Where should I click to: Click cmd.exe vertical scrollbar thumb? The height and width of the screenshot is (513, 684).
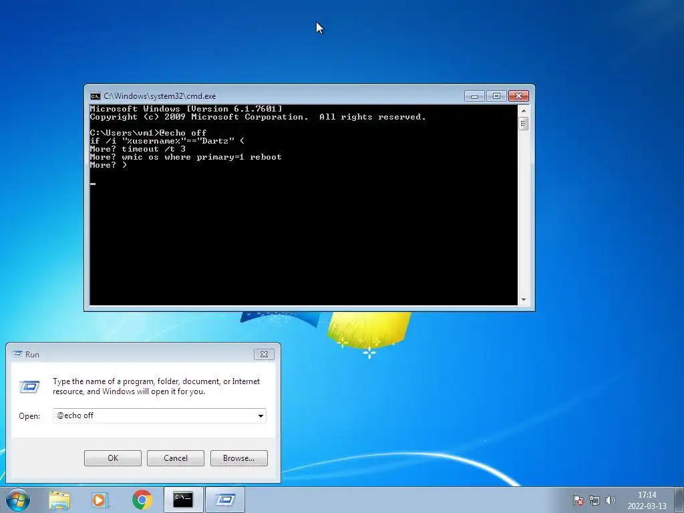524,124
